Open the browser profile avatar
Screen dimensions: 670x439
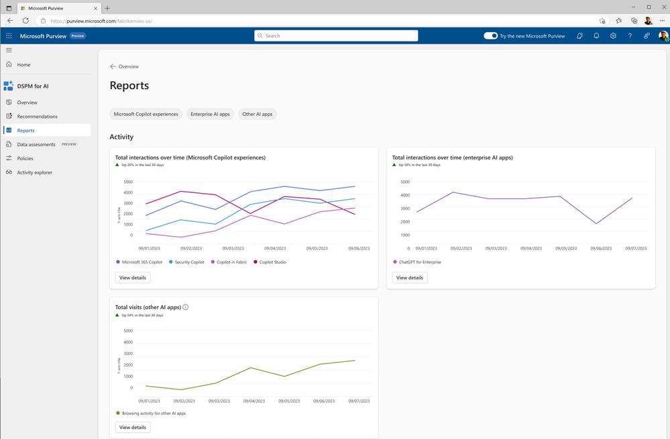[x=649, y=21]
